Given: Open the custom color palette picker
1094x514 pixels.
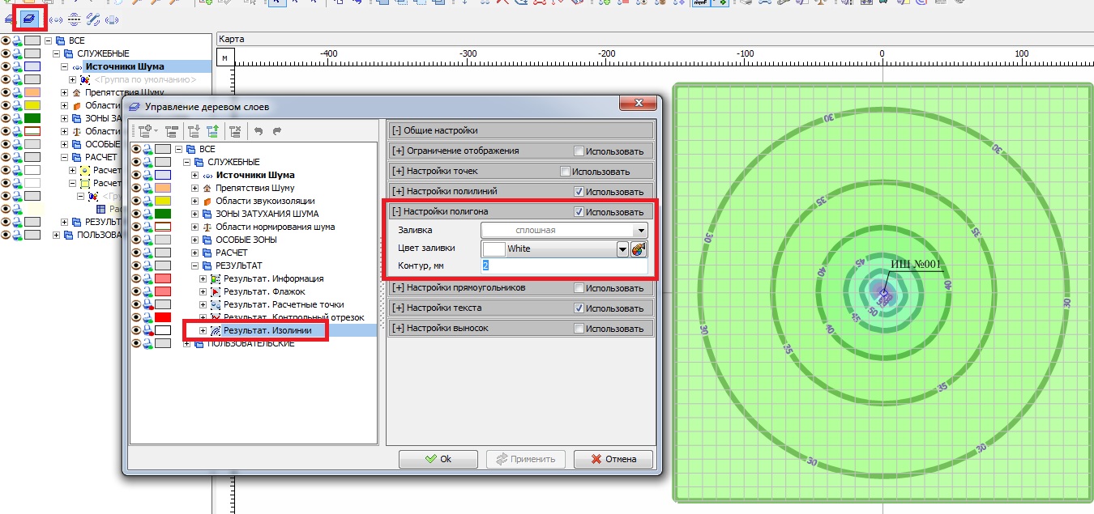Looking at the screenshot, I should click(639, 249).
